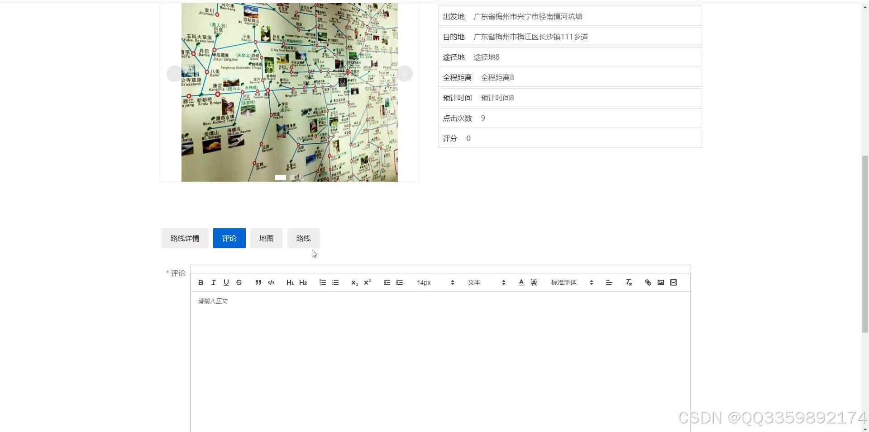
Task: Insert a hyperlink
Action: pos(648,282)
